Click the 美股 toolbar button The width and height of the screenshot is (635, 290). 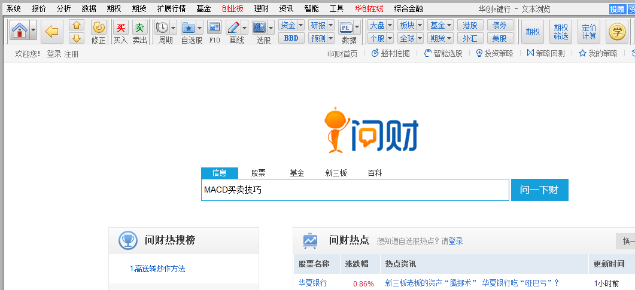point(500,38)
